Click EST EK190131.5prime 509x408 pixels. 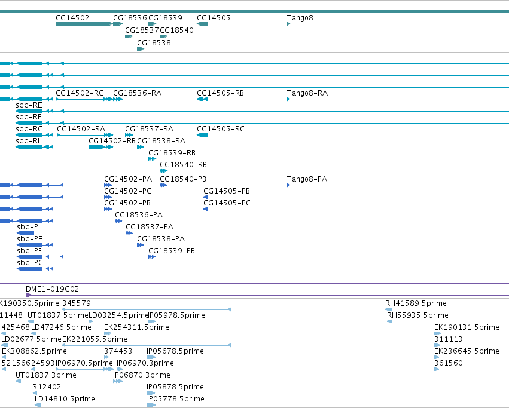coord(438,333)
